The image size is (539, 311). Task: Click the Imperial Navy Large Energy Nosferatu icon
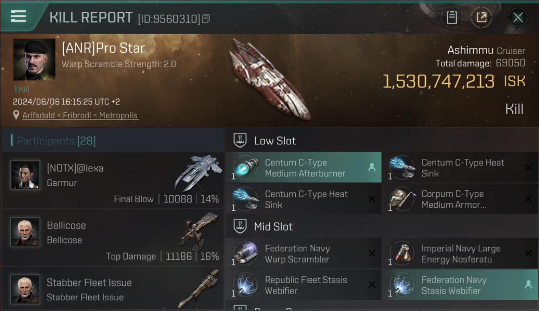point(402,253)
